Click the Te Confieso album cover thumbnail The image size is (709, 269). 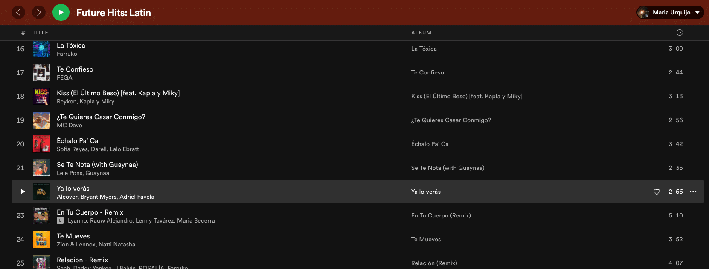pyautogui.click(x=41, y=73)
